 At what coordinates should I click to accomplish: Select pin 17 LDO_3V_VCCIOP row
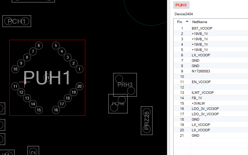tap(211, 114)
